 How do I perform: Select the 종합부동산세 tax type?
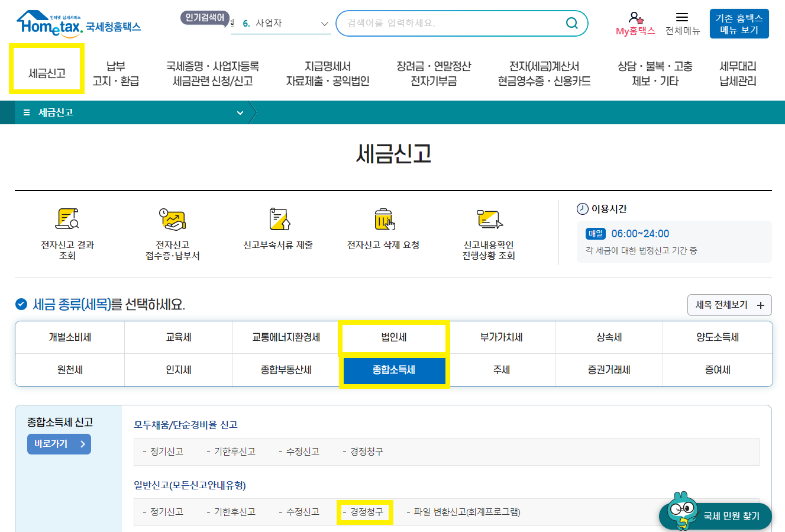coord(286,370)
